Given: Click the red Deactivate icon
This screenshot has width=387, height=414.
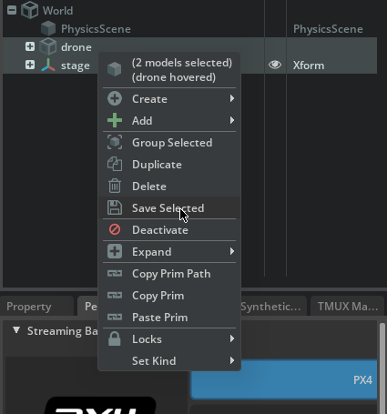Looking at the screenshot, I should [x=115, y=229].
